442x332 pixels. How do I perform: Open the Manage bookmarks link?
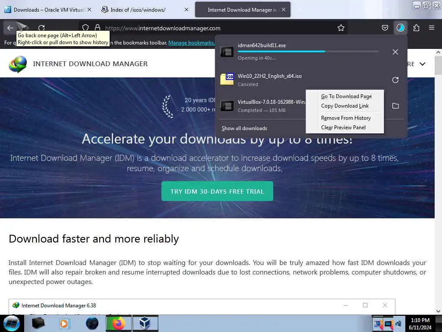click(191, 43)
